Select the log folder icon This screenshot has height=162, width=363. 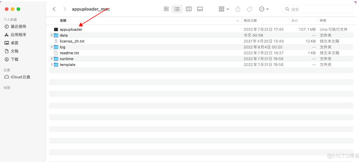[56, 47]
